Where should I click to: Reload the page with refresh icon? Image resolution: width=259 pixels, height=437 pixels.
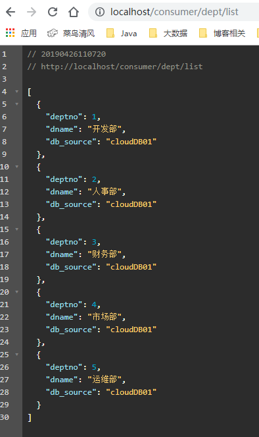[53, 12]
